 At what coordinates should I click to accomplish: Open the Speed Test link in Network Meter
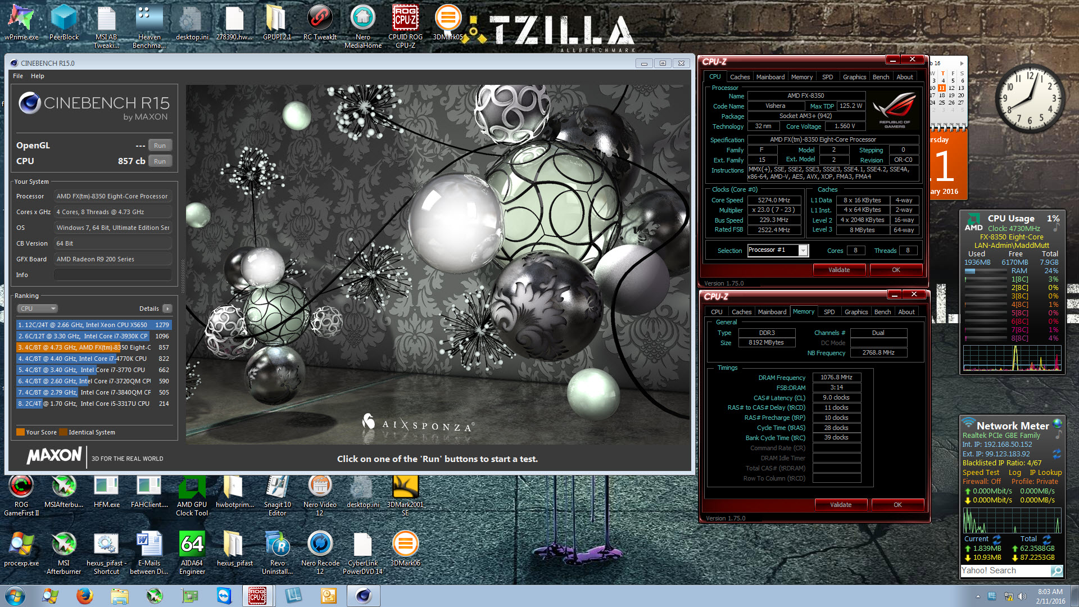click(981, 473)
